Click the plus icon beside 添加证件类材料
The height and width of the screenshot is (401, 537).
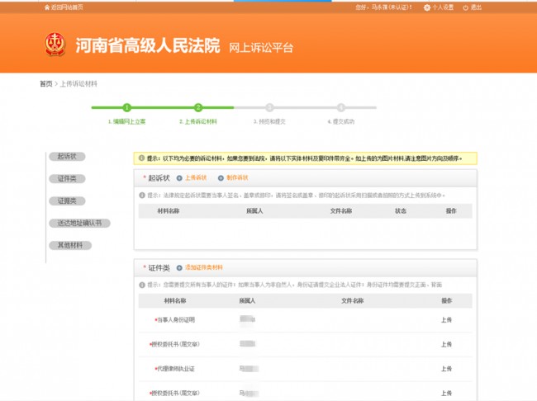click(179, 267)
